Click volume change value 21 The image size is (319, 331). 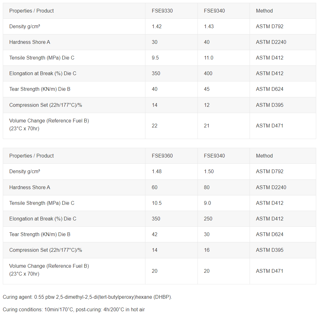[x=207, y=126]
